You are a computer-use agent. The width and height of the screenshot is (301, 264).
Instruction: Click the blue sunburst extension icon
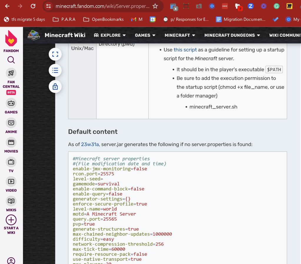[x=264, y=6]
